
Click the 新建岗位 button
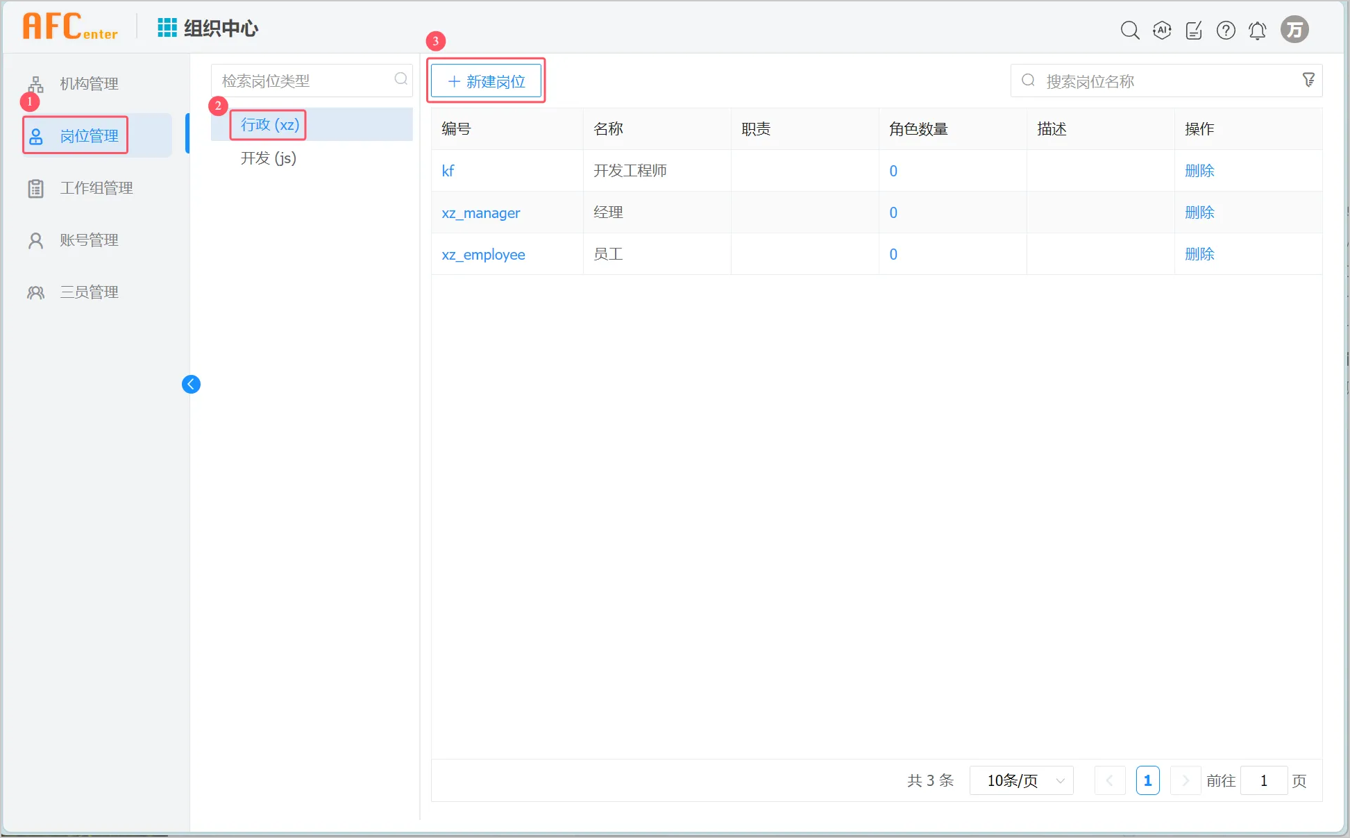[x=486, y=81]
